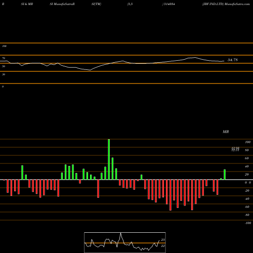This screenshot has height=253, width=253.
Task: Click the MR axis label 80
Action: pos(247,150)
